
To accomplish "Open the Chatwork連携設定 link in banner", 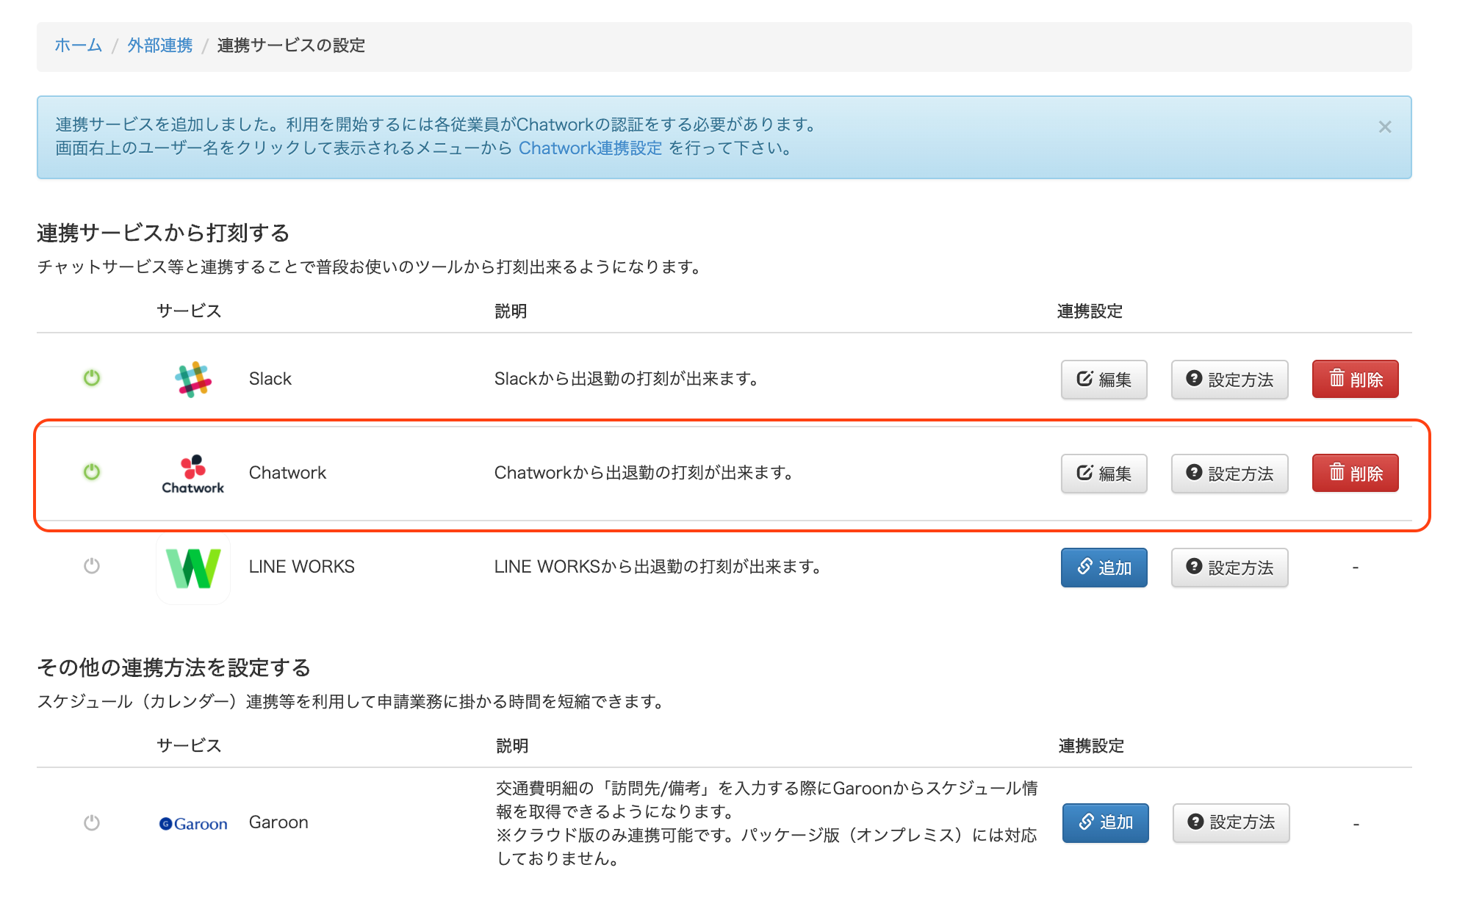I will tap(590, 148).
